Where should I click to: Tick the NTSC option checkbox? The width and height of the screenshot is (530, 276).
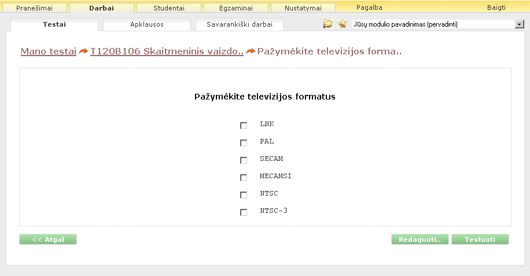click(244, 195)
